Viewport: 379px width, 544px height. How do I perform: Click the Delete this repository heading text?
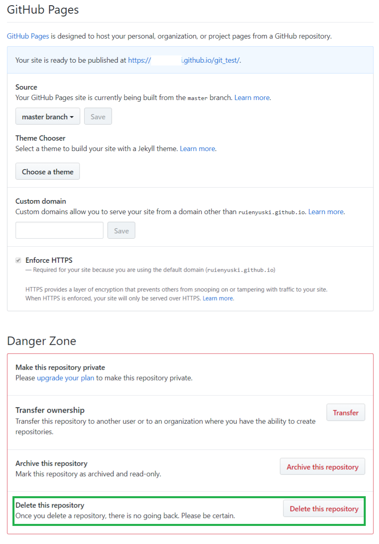(x=50, y=505)
